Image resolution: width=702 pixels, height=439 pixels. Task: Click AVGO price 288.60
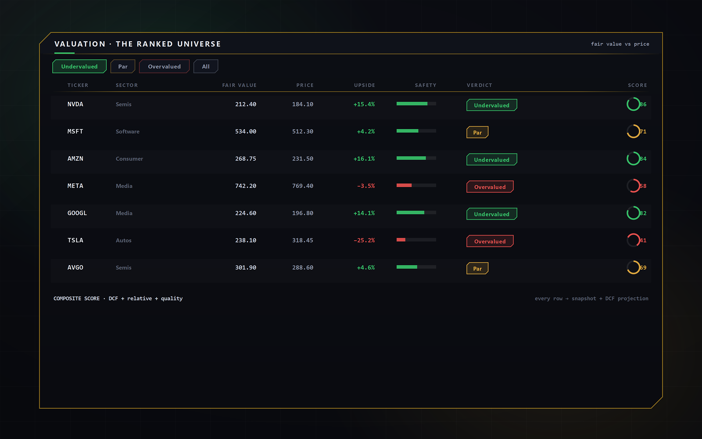pos(303,267)
